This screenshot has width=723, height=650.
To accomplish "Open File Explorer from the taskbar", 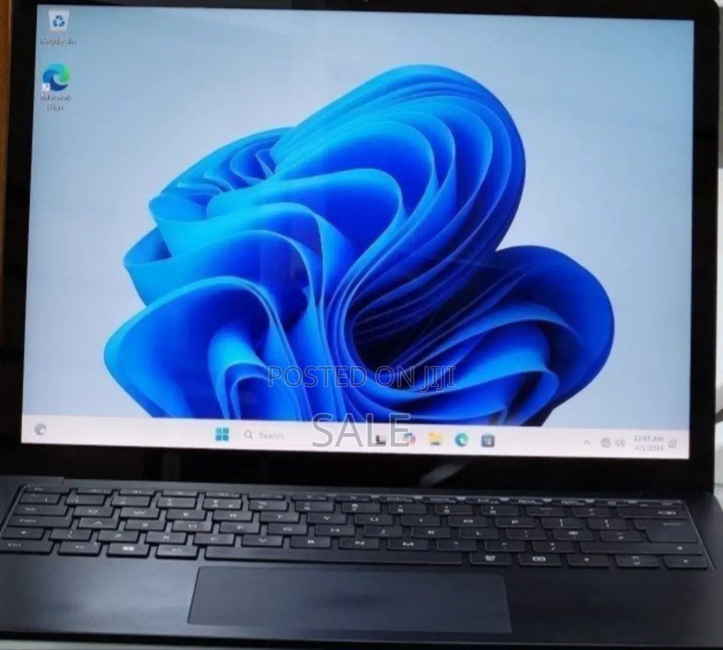I will point(436,439).
